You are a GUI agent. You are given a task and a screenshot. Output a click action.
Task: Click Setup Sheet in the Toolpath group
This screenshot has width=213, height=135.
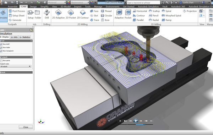pos(17,16)
